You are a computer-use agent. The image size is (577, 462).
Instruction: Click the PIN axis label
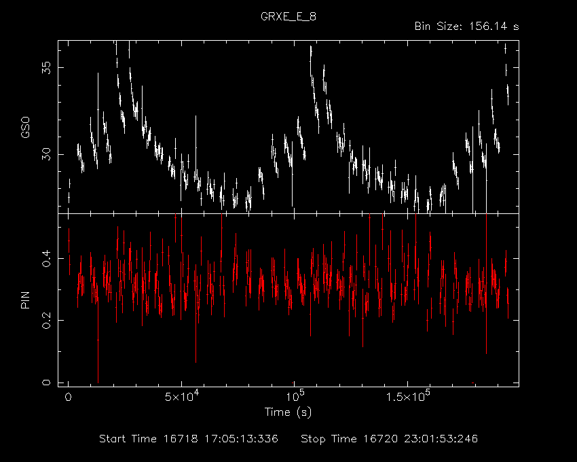25,300
